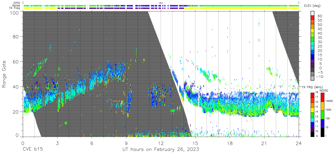This screenshot has width=336, height=155.
Task: Click the 'ELEV (deg)' colorbar title
Action: (x=312, y=6)
